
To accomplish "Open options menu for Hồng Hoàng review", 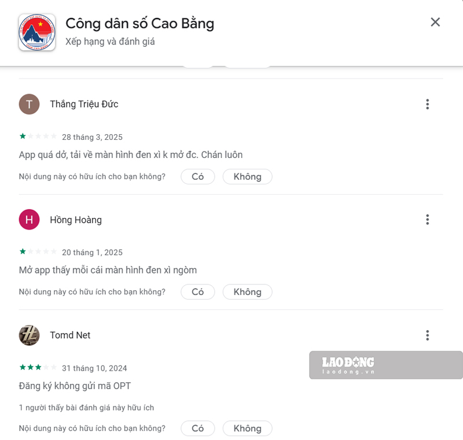I will [x=427, y=220].
